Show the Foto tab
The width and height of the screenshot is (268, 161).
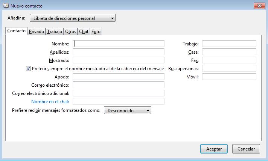(96, 32)
